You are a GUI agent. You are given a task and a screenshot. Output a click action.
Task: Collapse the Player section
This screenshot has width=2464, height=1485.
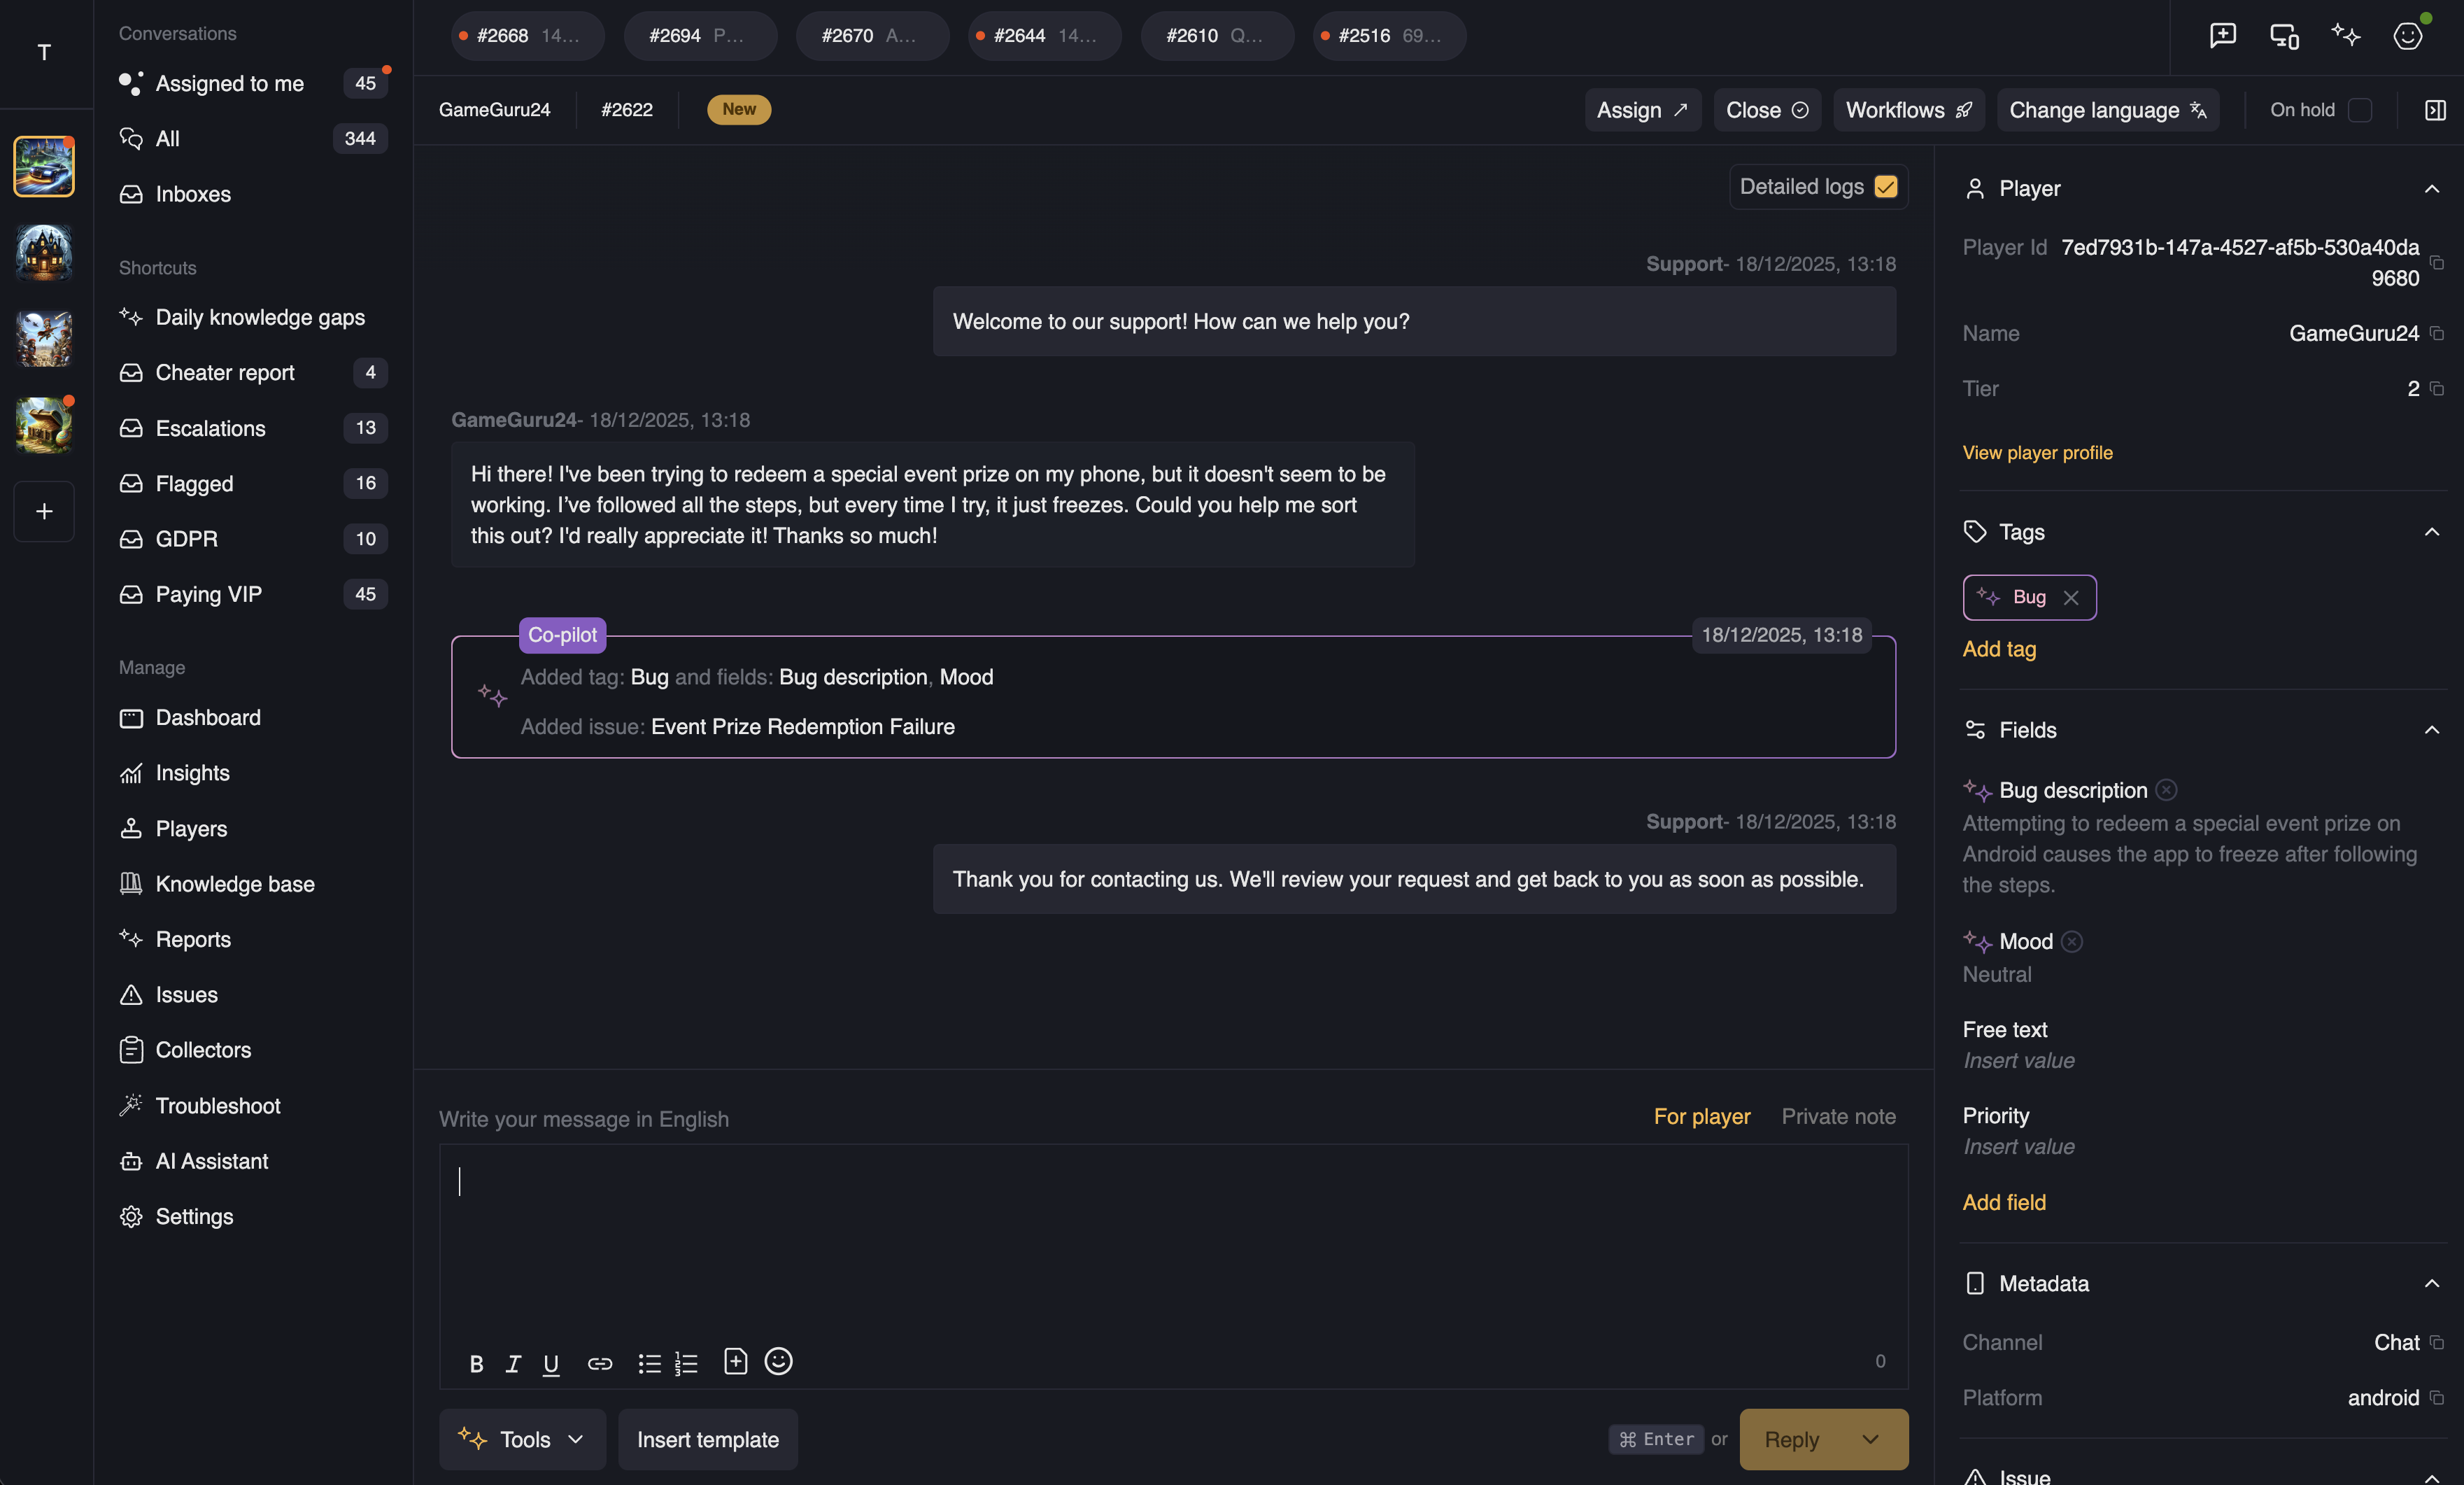[2432, 188]
